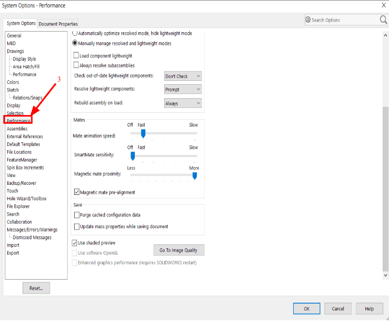Select Manually manage resolved and lightweight modes

75,43
